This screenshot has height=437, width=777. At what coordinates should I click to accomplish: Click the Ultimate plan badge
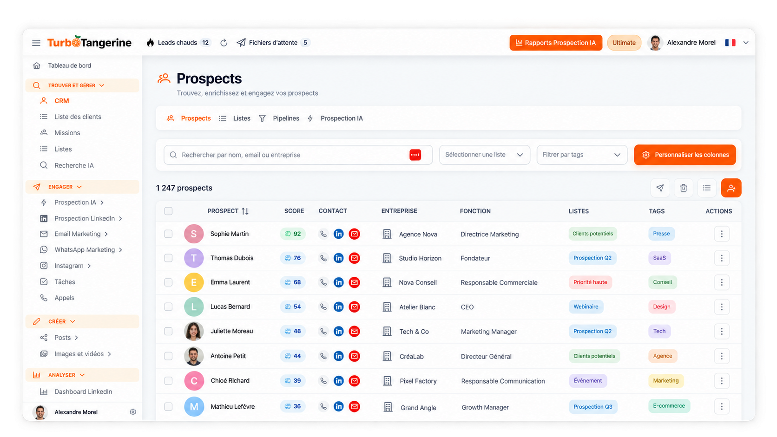pos(624,43)
